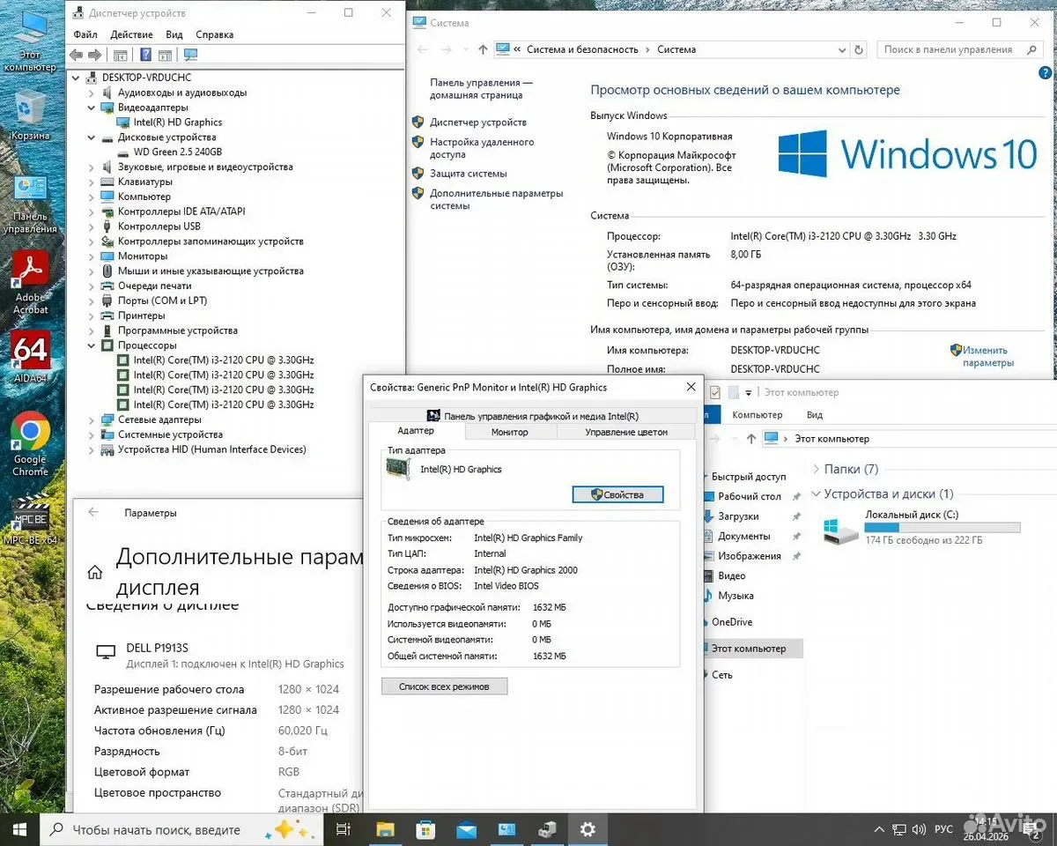The height and width of the screenshot is (846, 1057).
Task: Launch Adobe Acrobat from desktop
Action: coord(30,282)
